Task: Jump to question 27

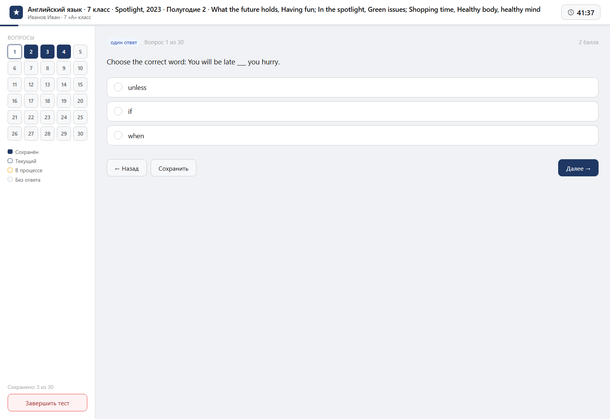Action: point(31,134)
